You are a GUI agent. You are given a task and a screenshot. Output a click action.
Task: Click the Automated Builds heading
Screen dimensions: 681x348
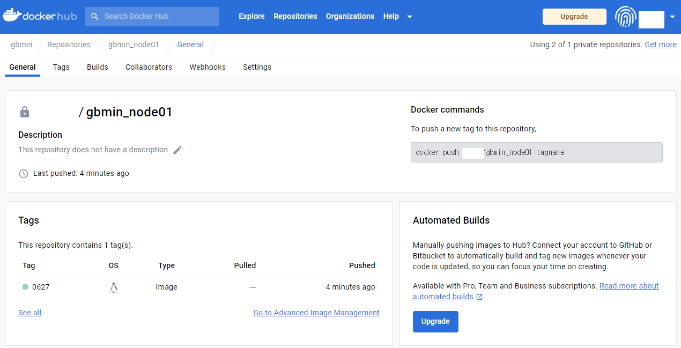pyautogui.click(x=451, y=220)
